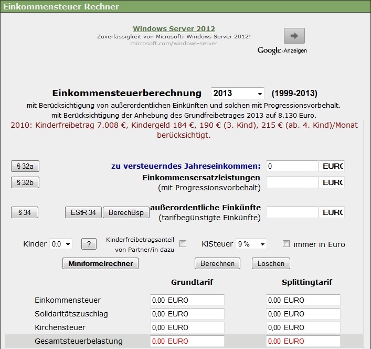Click the § 32a button
This screenshot has width=371, height=349.
coord(25,166)
